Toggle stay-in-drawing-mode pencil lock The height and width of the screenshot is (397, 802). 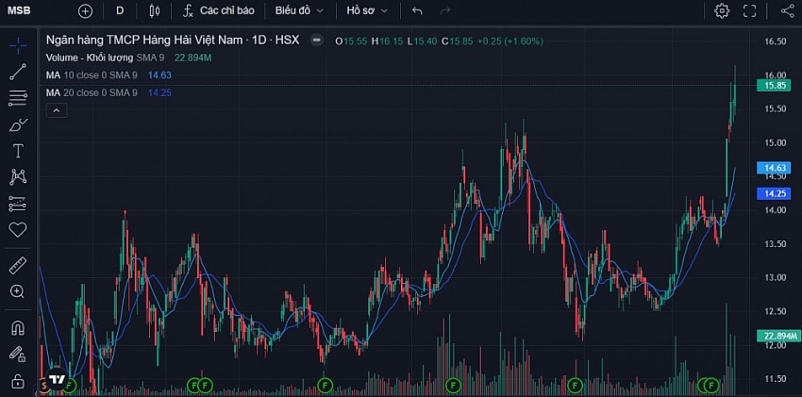point(18,354)
